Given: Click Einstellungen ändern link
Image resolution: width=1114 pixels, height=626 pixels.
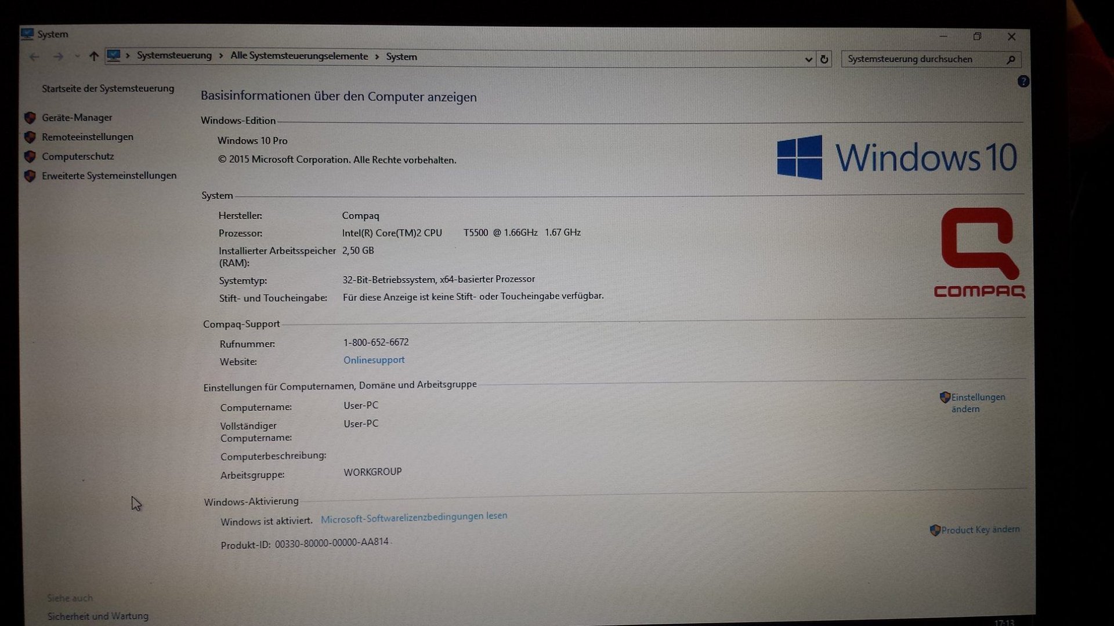Looking at the screenshot, I should tap(978, 403).
